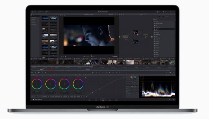Select the orange-outlined current clip thumbnail
The height and width of the screenshot is (119, 209).
pos(95,62)
